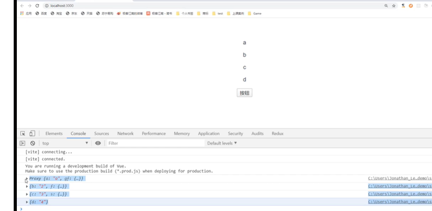Open the 应用 apps grid bookmark
Image resolution: width=432 pixels, height=211 pixels.
point(26,13)
